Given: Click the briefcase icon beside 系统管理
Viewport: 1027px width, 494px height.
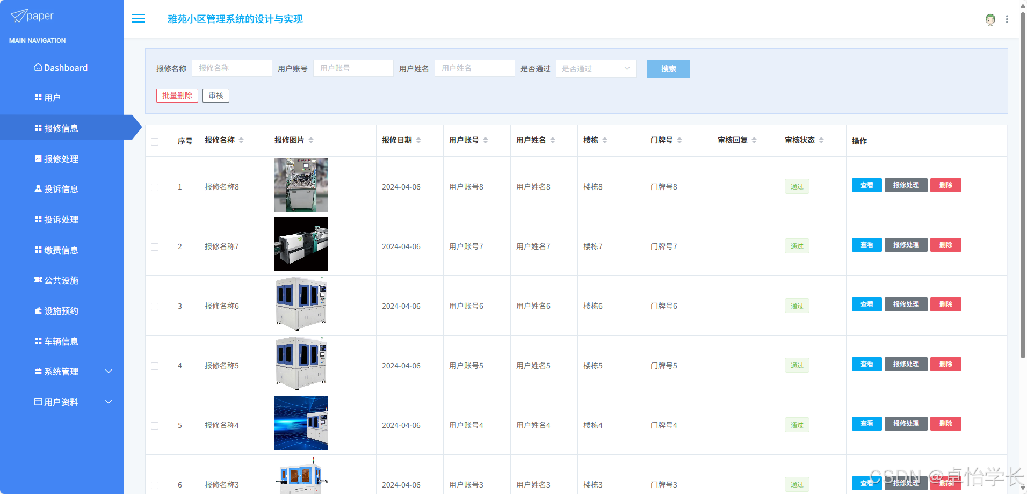Looking at the screenshot, I should point(38,372).
